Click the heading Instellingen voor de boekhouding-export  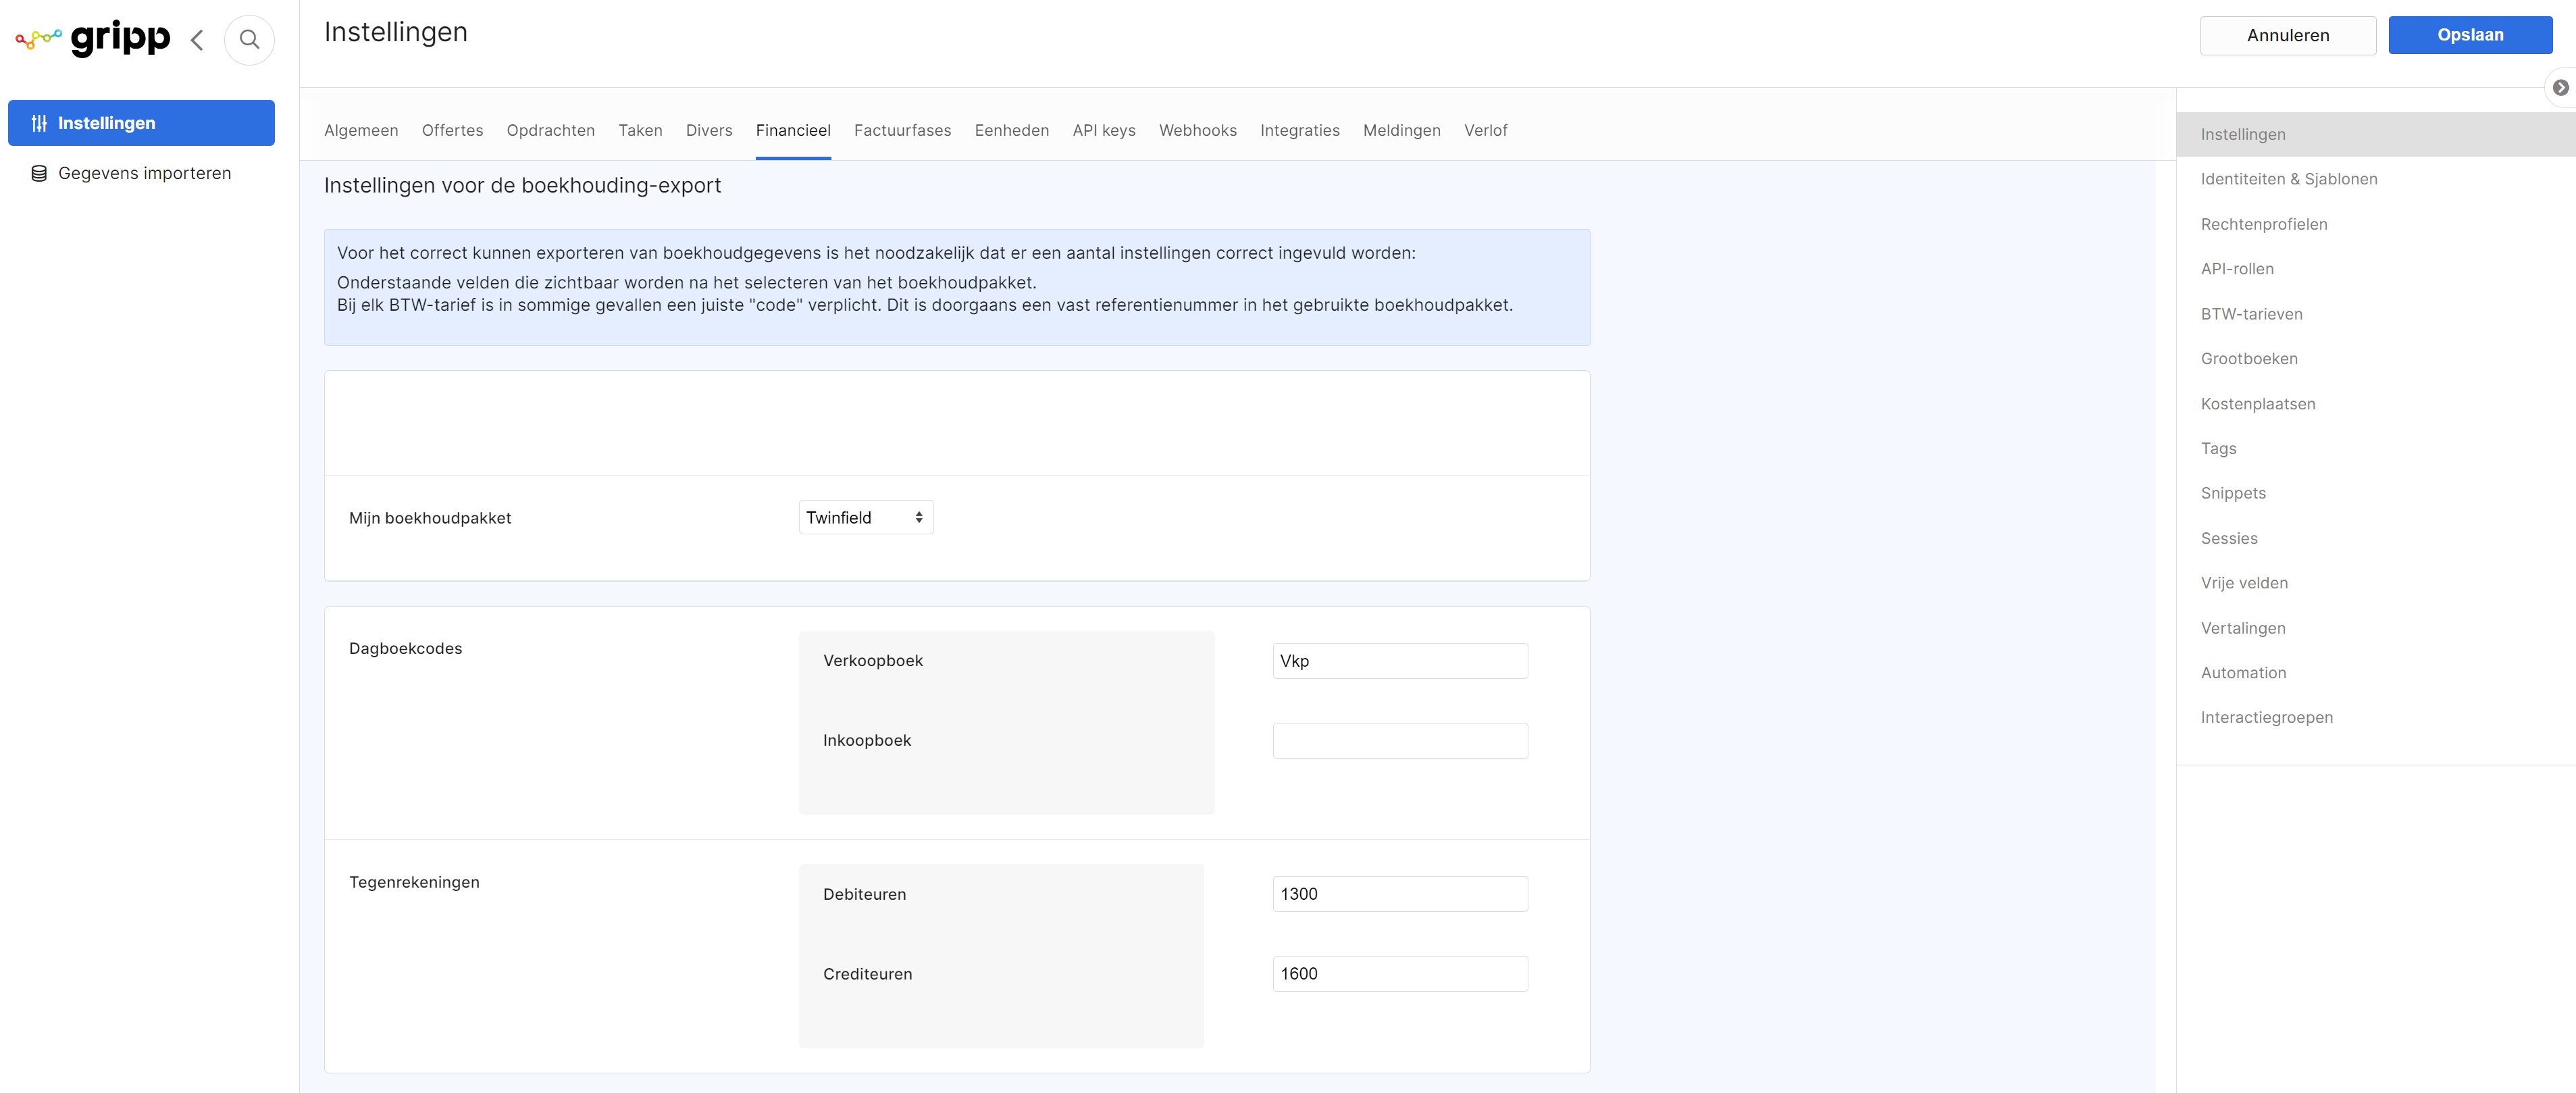point(522,186)
